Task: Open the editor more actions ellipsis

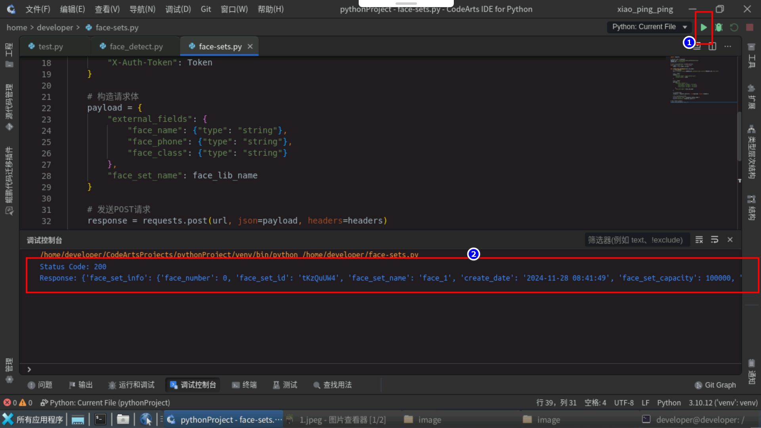Action: pyautogui.click(x=728, y=46)
